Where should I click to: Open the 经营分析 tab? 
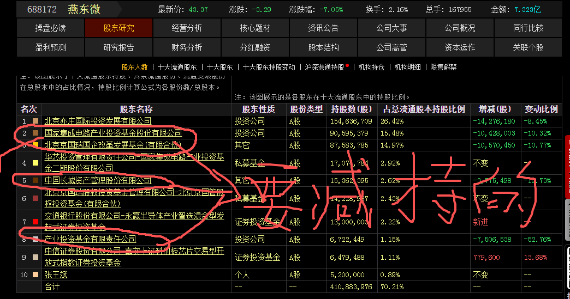point(187,28)
